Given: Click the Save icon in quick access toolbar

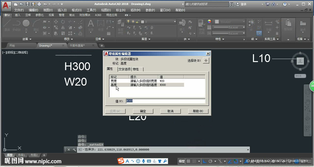Looking at the screenshot, I should pyautogui.click(x=28, y=4).
